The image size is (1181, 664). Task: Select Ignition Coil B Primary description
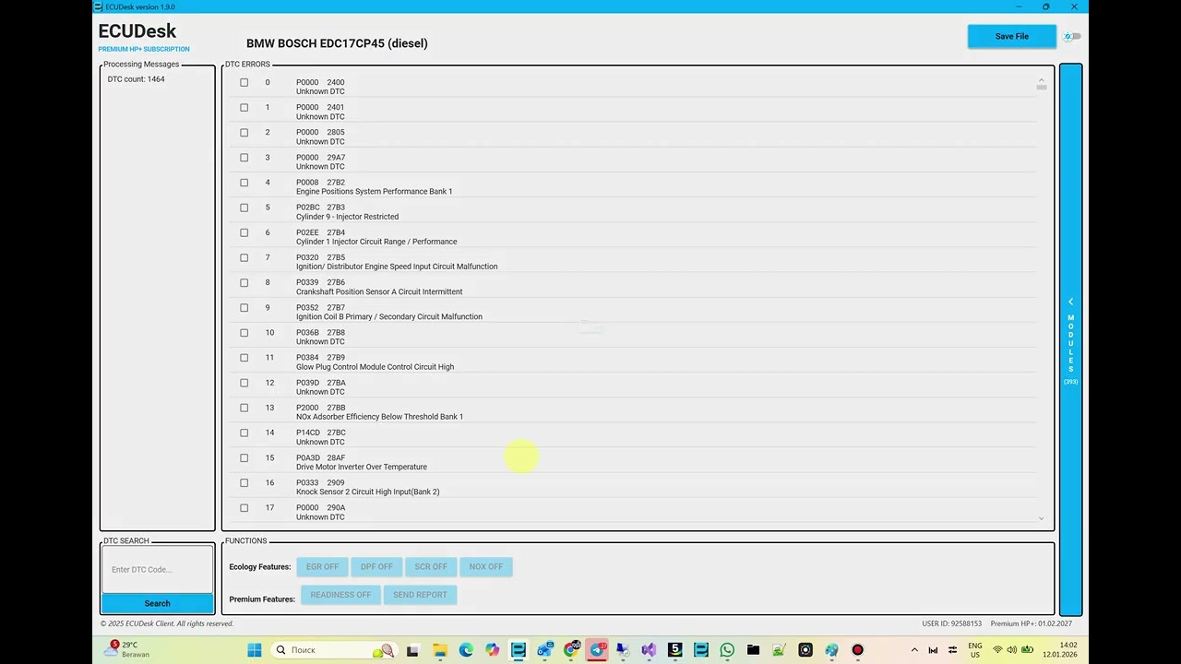(388, 316)
